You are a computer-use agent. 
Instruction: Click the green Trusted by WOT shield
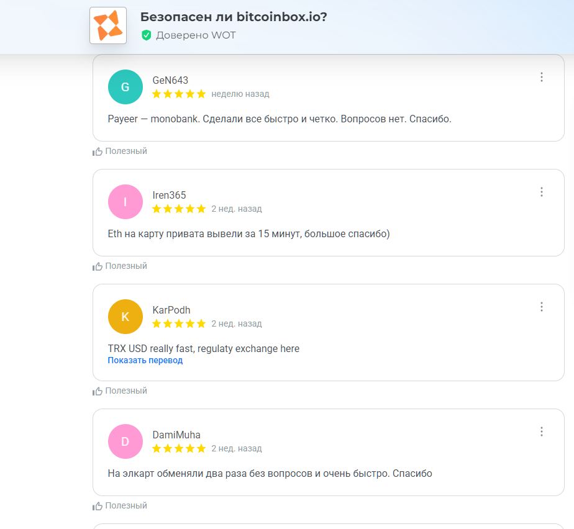[x=147, y=35]
